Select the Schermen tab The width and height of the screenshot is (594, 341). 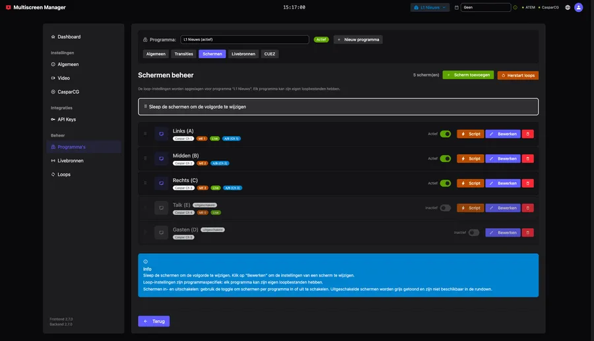(212, 53)
